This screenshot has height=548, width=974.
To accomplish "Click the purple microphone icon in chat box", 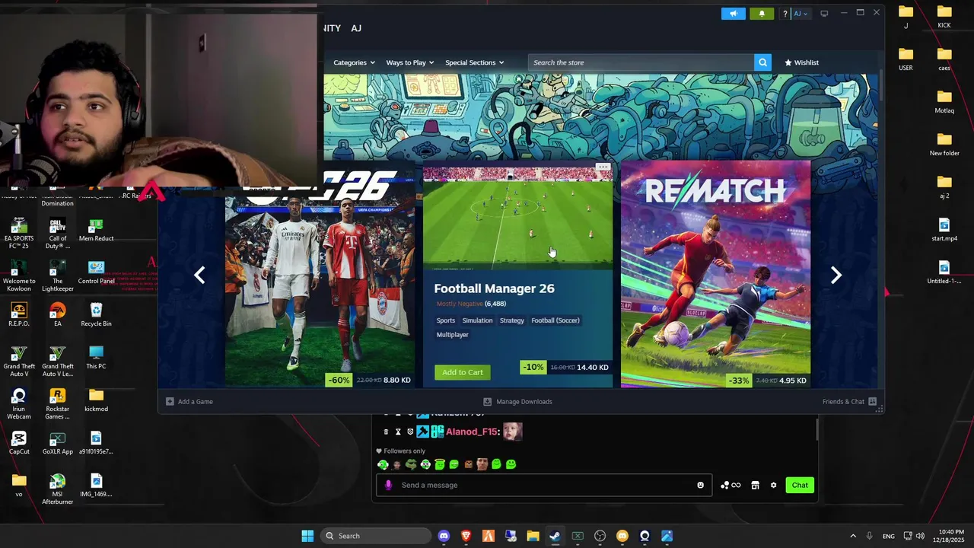I will coord(388,485).
